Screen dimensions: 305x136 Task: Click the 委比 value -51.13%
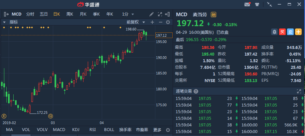tap(293, 61)
